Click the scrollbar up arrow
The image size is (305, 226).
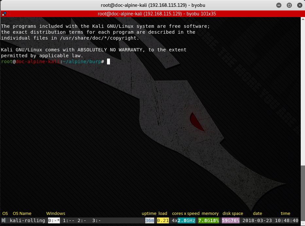303,19
